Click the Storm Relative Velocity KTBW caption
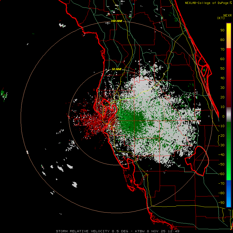Image resolution: width=233 pixels, height=233 pixels. click(x=118, y=231)
